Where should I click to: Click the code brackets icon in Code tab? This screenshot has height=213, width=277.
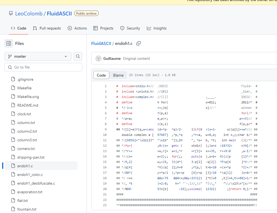(13, 28)
